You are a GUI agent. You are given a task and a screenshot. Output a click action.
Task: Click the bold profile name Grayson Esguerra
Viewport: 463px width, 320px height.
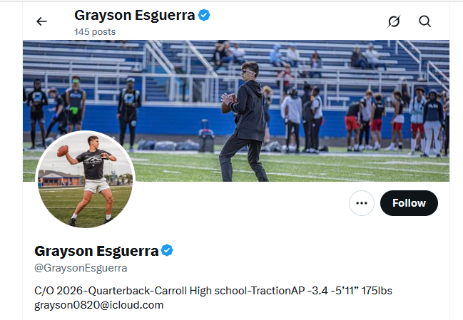coord(96,251)
